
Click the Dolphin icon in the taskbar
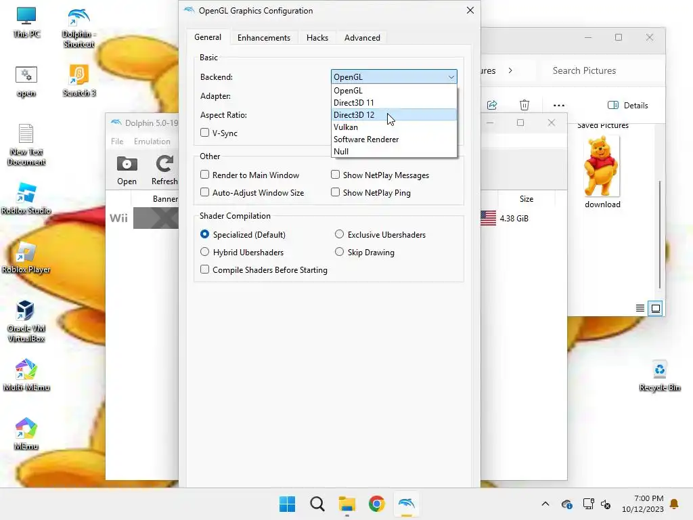coord(406,504)
